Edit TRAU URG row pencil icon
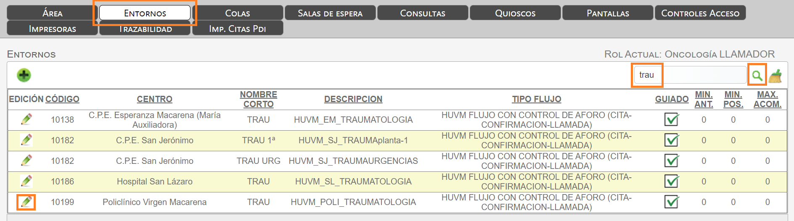The height and width of the screenshot is (221, 794). coord(26,160)
